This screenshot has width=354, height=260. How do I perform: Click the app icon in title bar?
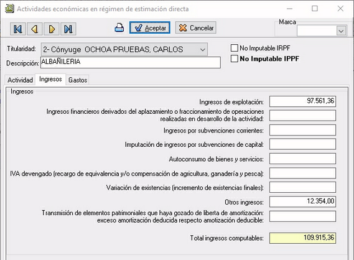9,9
